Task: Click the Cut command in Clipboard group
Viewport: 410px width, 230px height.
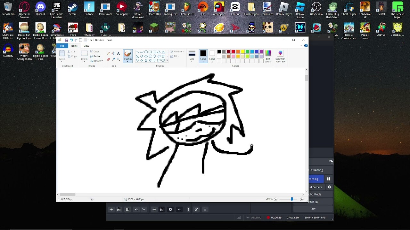Action: (x=71, y=51)
